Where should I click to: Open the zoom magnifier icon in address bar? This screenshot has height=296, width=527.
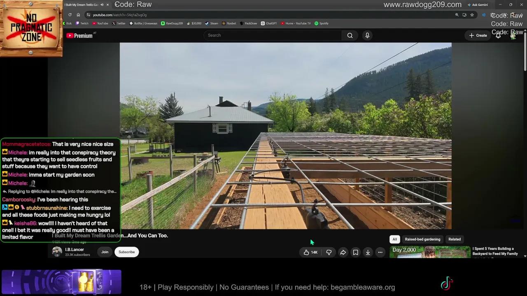point(457,15)
